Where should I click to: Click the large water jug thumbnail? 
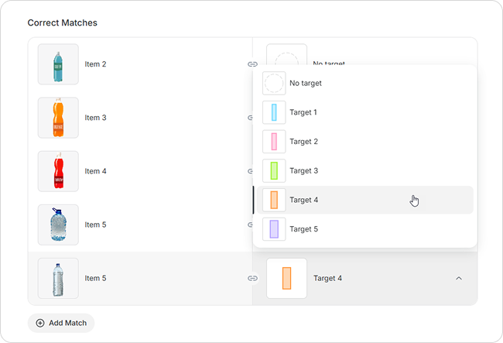click(x=58, y=225)
